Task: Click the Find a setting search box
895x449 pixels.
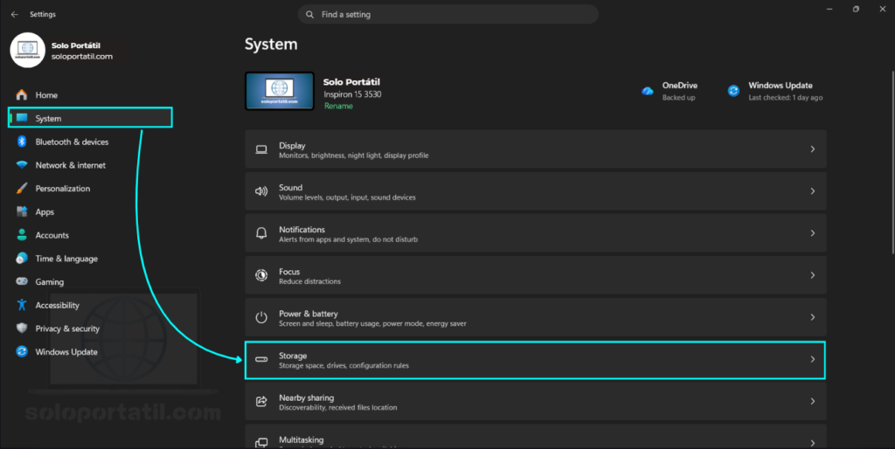Action: point(448,14)
